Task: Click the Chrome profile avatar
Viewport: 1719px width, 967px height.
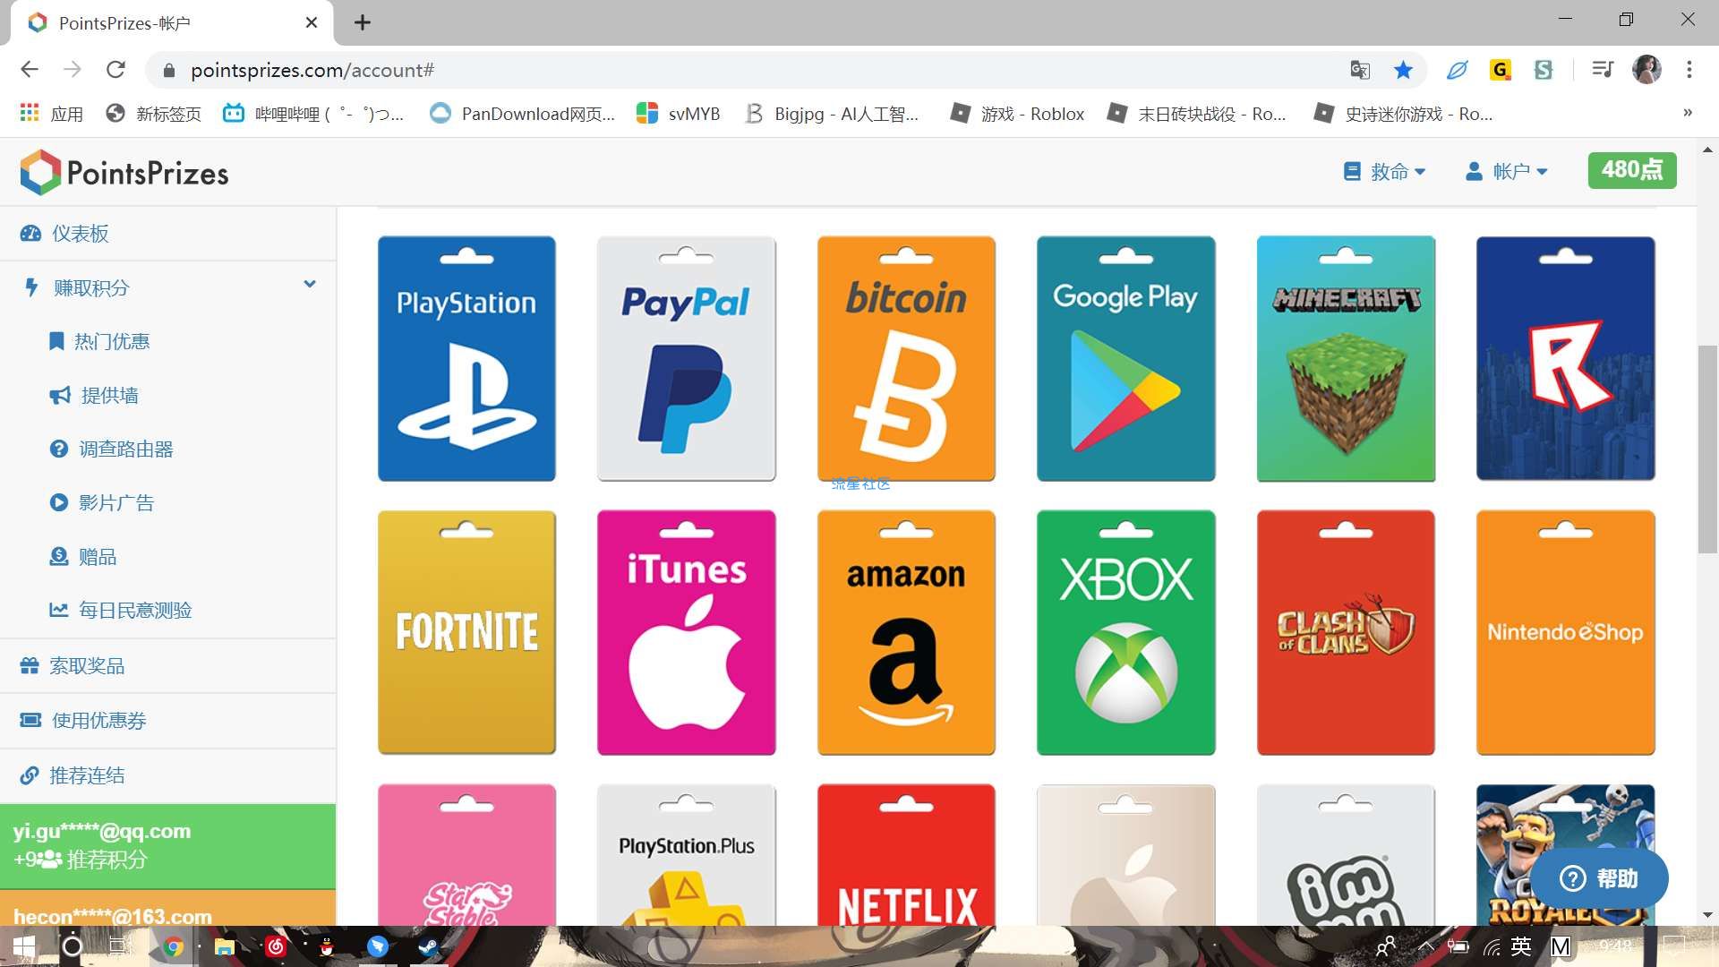Action: tap(1646, 70)
